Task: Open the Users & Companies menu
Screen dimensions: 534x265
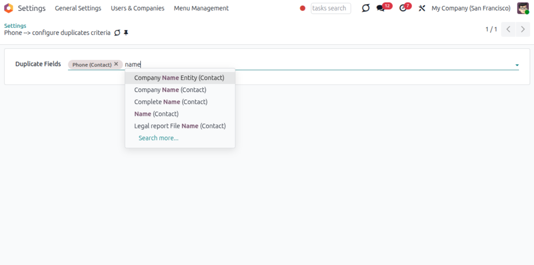Action: [x=138, y=8]
